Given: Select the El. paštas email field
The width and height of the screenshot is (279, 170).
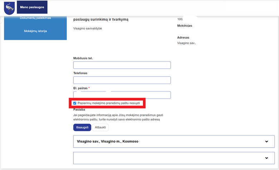Looking at the screenshot, I should (x=122, y=95).
